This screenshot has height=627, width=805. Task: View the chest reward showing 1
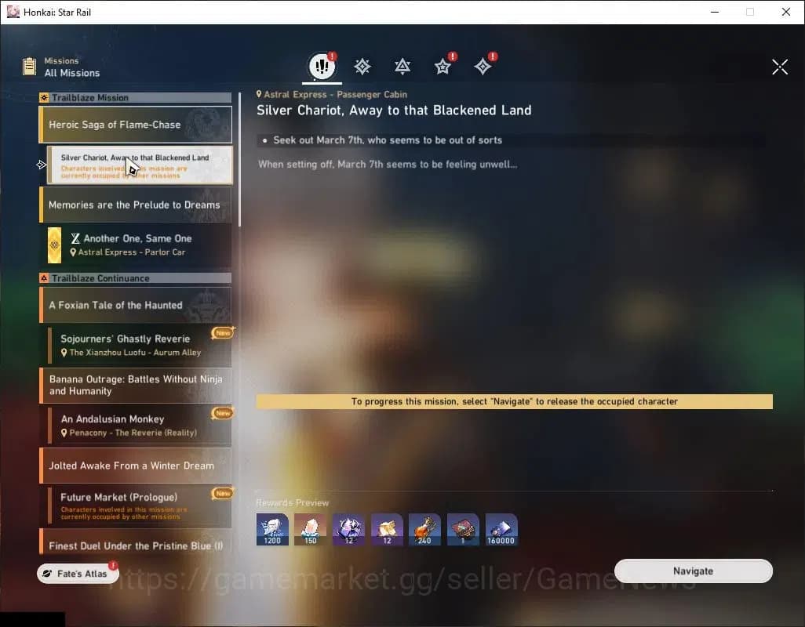click(x=463, y=529)
